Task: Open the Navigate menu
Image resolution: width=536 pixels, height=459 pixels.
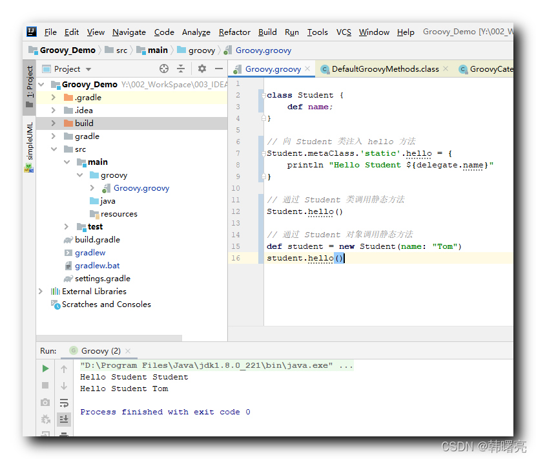Action: coord(129,32)
